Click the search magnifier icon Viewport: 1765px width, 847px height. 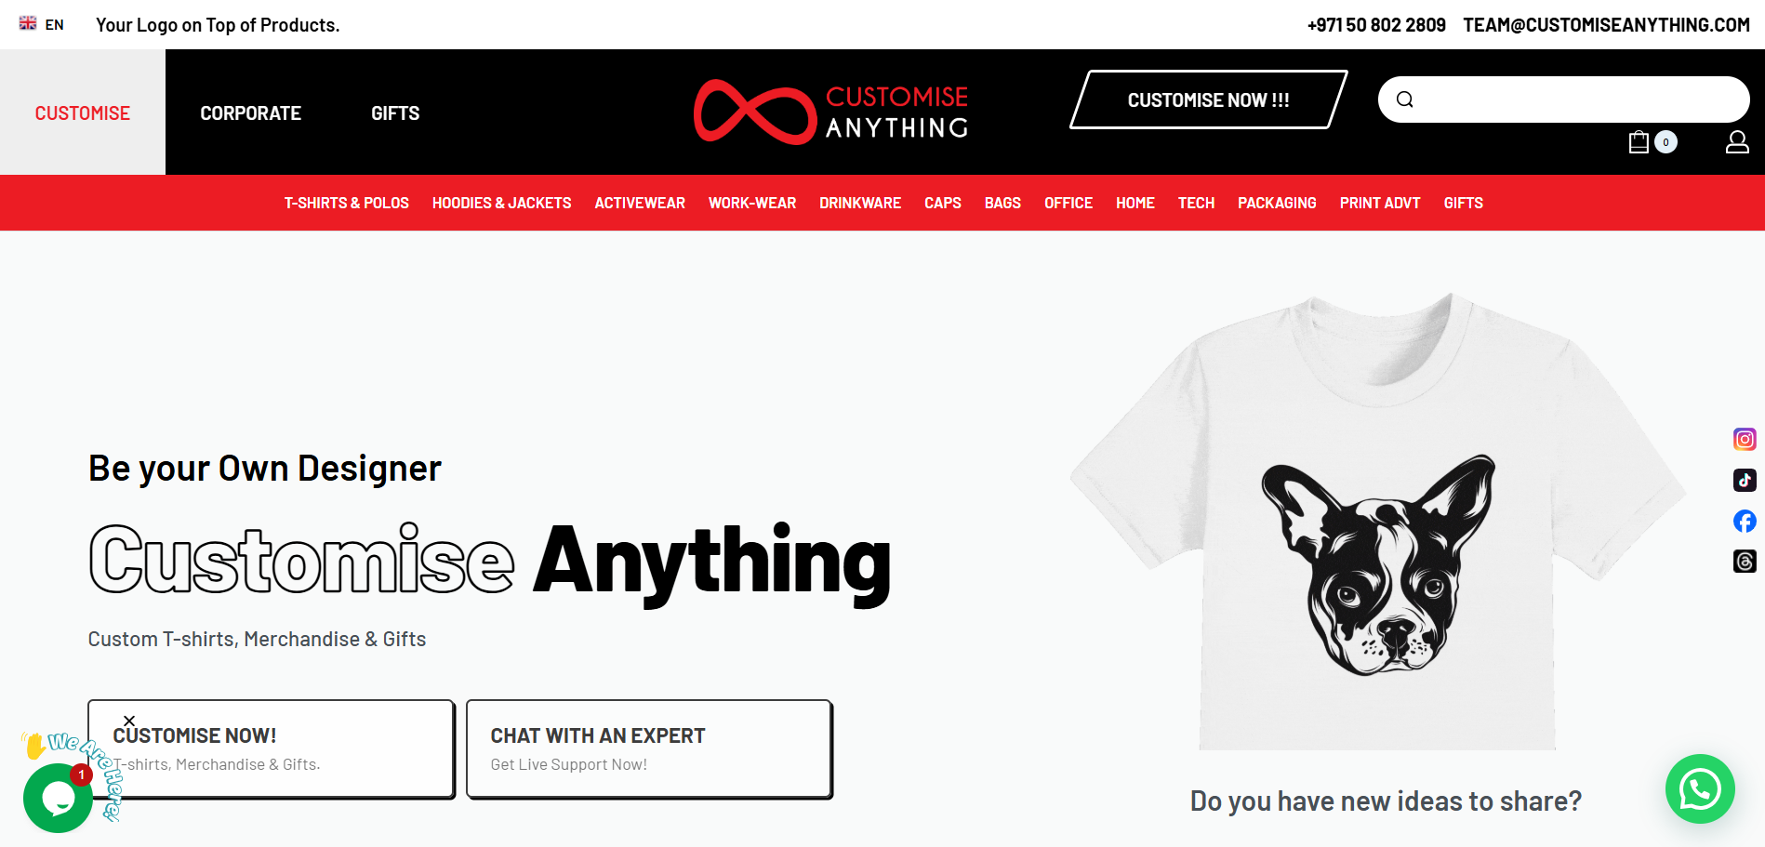(1405, 99)
